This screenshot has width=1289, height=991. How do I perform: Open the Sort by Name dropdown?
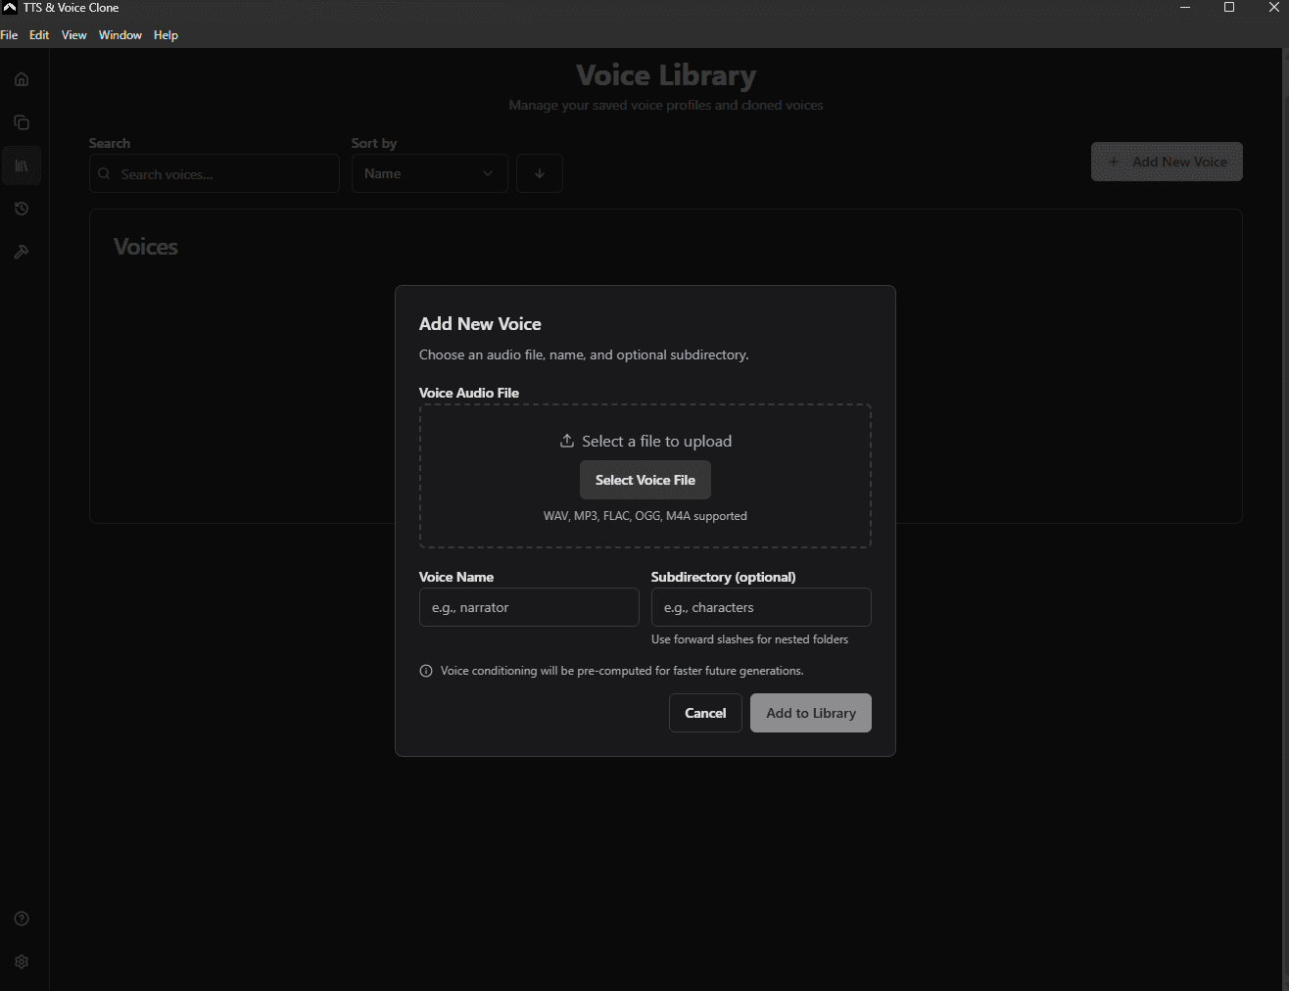tap(429, 173)
